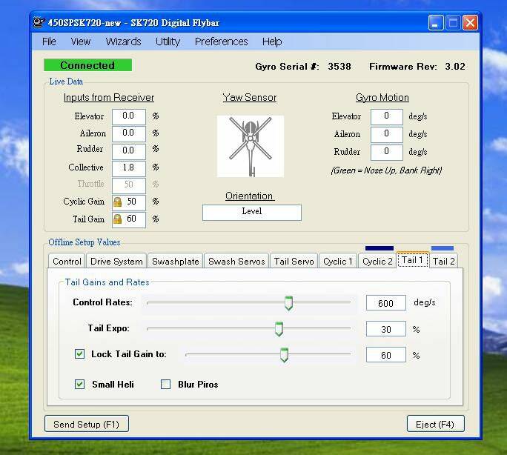Switch to the Tail 2 tab
The width and height of the screenshot is (507, 455).
tap(443, 261)
